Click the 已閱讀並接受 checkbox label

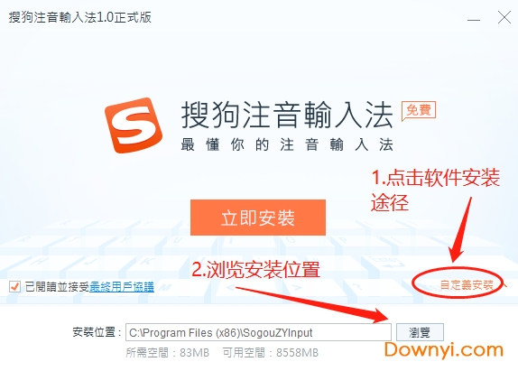[x=57, y=286]
